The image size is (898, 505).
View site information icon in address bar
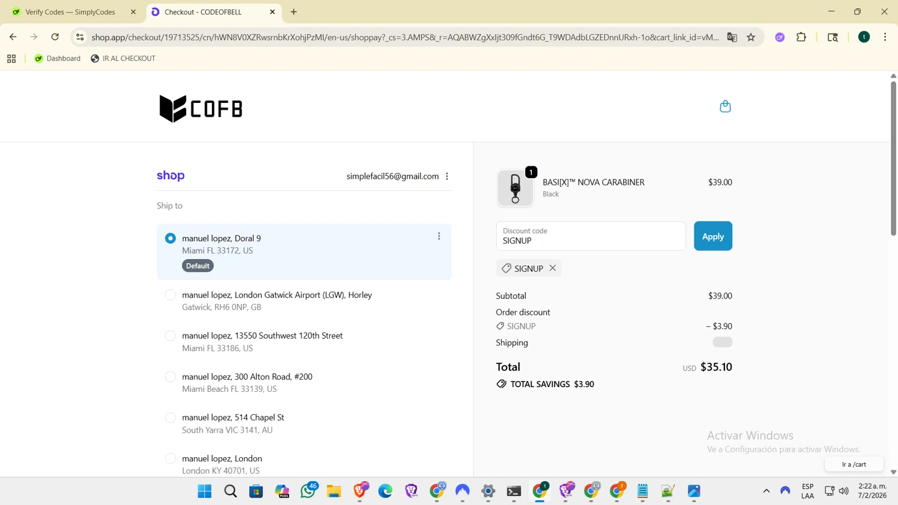click(80, 37)
